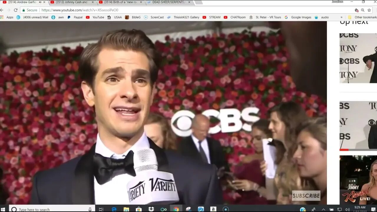
Task: Open the green infinity app on taskbar
Action: click(x=163, y=209)
